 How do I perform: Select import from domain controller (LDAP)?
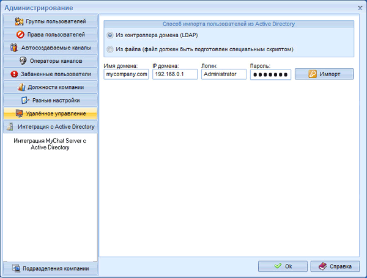[x=110, y=35]
